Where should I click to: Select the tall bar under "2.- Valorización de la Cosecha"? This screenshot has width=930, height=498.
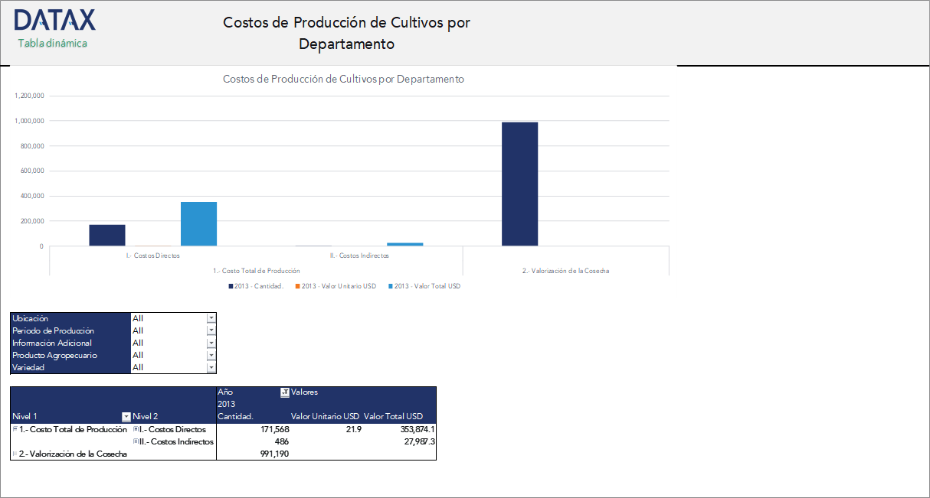click(519, 184)
